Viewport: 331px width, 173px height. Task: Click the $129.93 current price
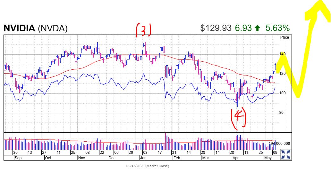tap(216, 28)
